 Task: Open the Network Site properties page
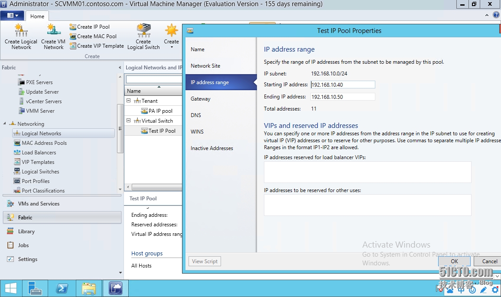[221, 66]
